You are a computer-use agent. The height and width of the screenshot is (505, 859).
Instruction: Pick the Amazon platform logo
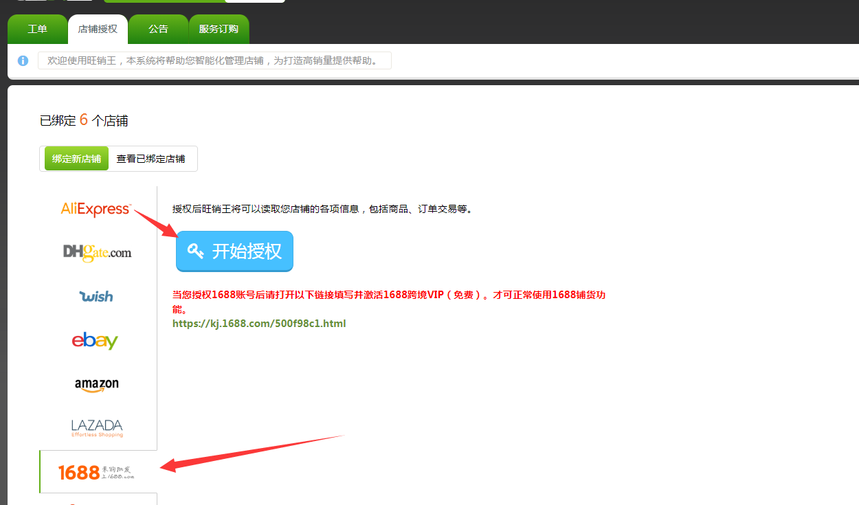click(x=97, y=385)
